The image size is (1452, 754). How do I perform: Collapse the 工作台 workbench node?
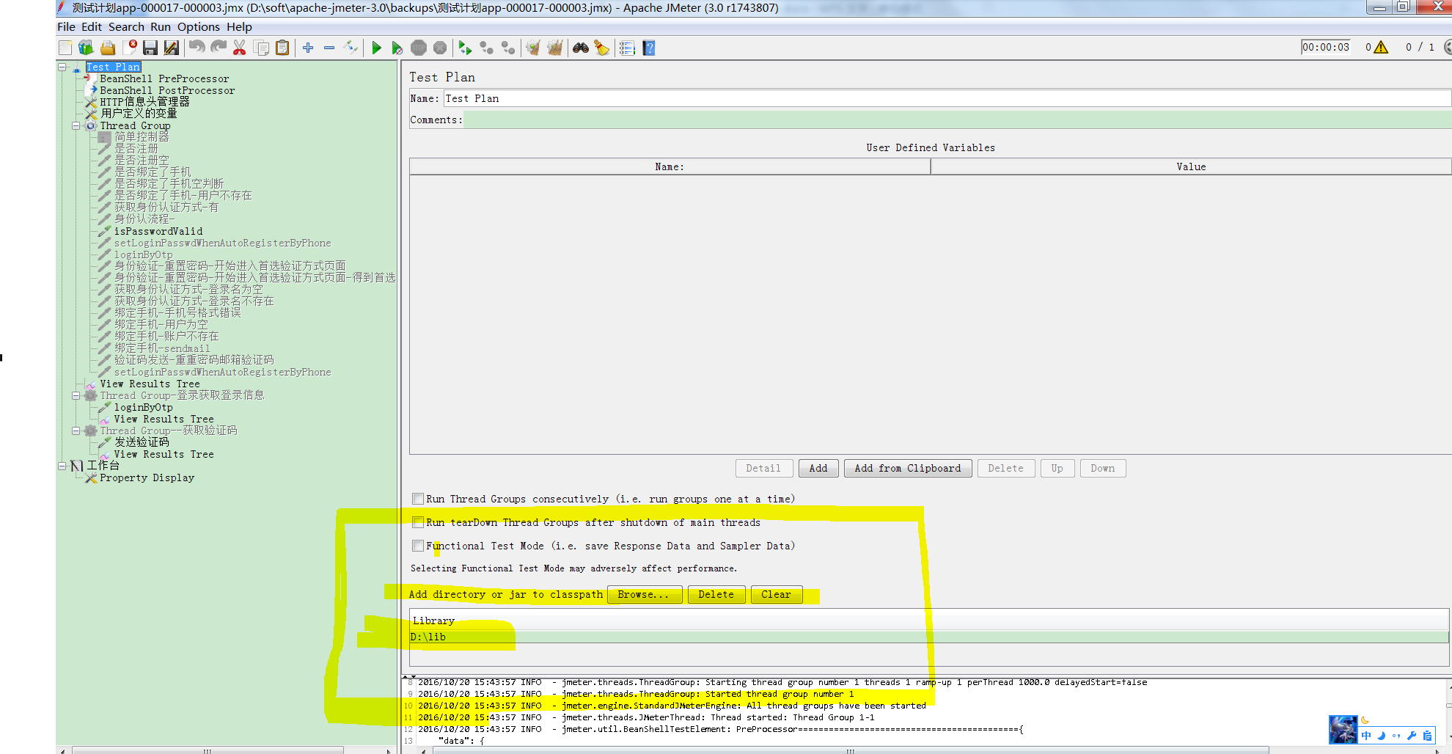(62, 466)
